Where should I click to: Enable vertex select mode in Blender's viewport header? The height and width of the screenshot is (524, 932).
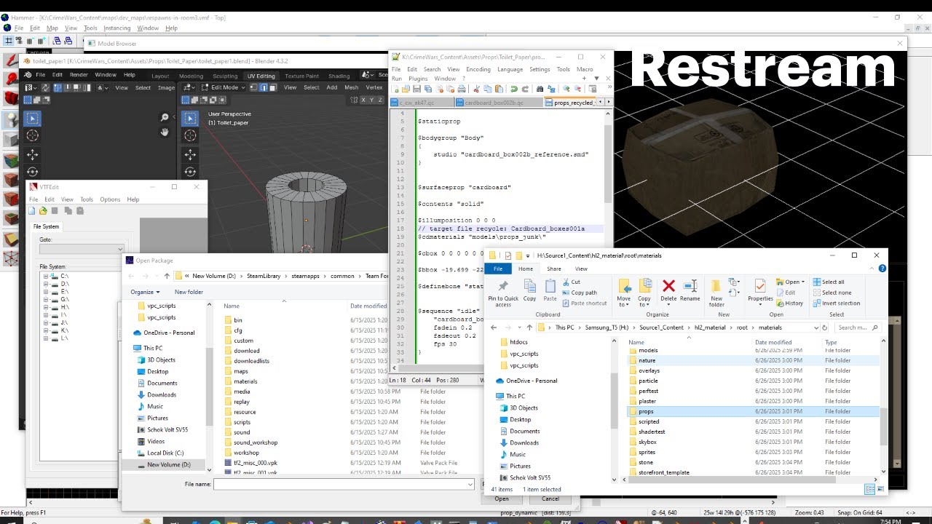[254, 87]
